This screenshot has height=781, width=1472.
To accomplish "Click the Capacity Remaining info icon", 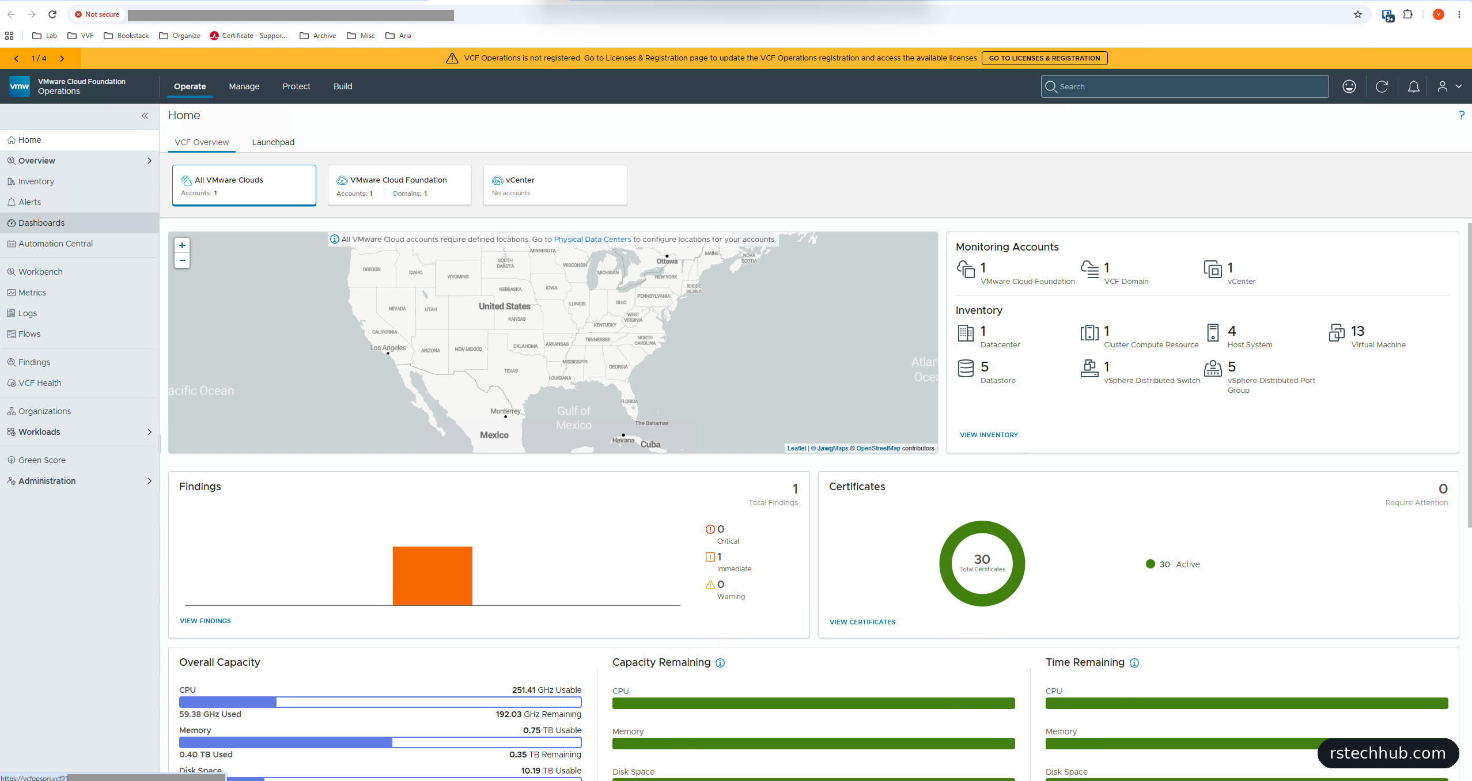I will 720,663.
